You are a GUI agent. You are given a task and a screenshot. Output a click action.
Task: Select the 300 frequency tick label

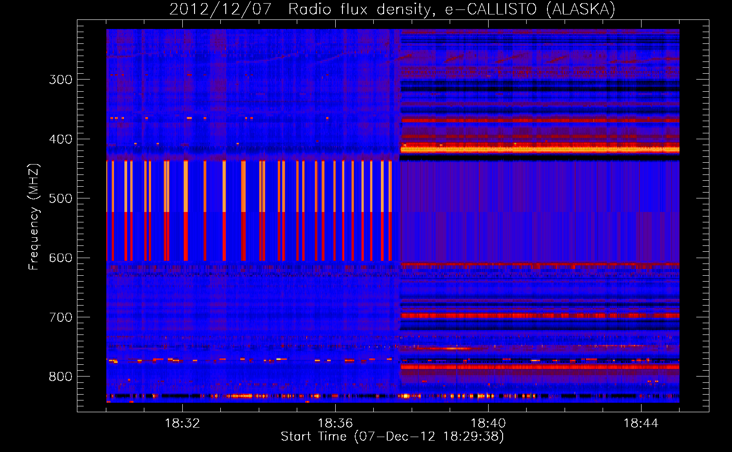(61, 80)
